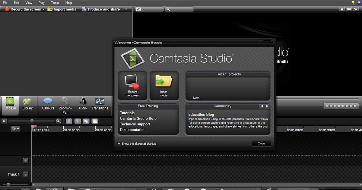Click the playhead marker at 00:00:00;00

click(35, 127)
